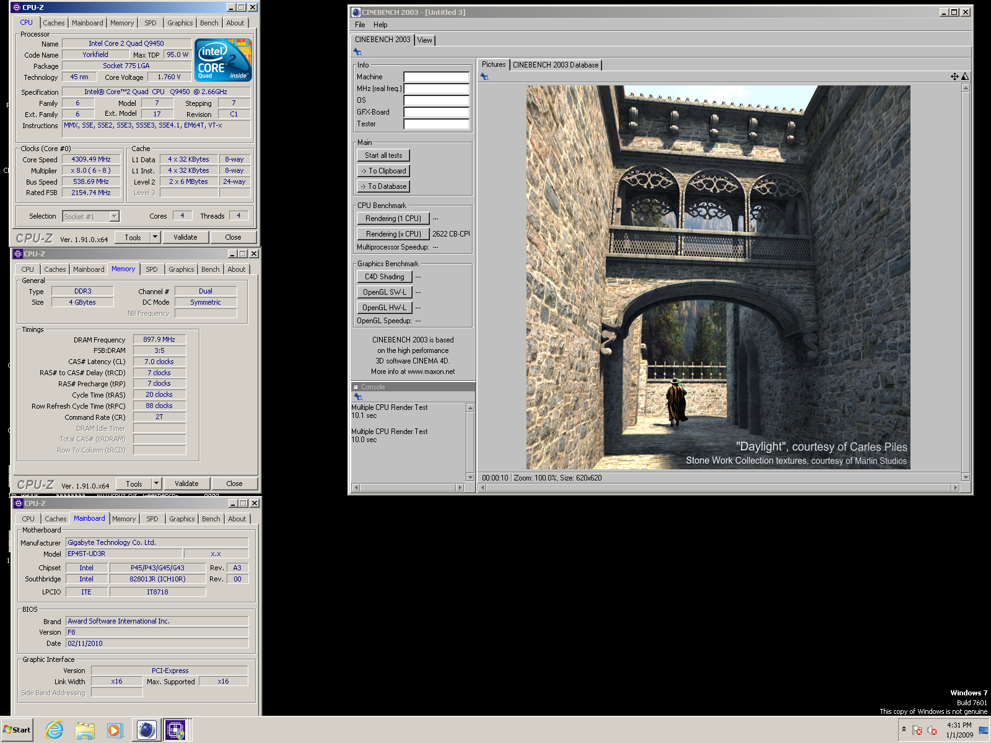Open Bench tab in the top CPU-Z window
This screenshot has height=743, width=991.
pyautogui.click(x=209, y=23)
